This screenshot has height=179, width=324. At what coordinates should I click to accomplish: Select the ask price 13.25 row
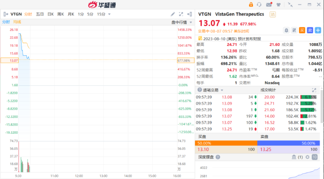[289, 149]
